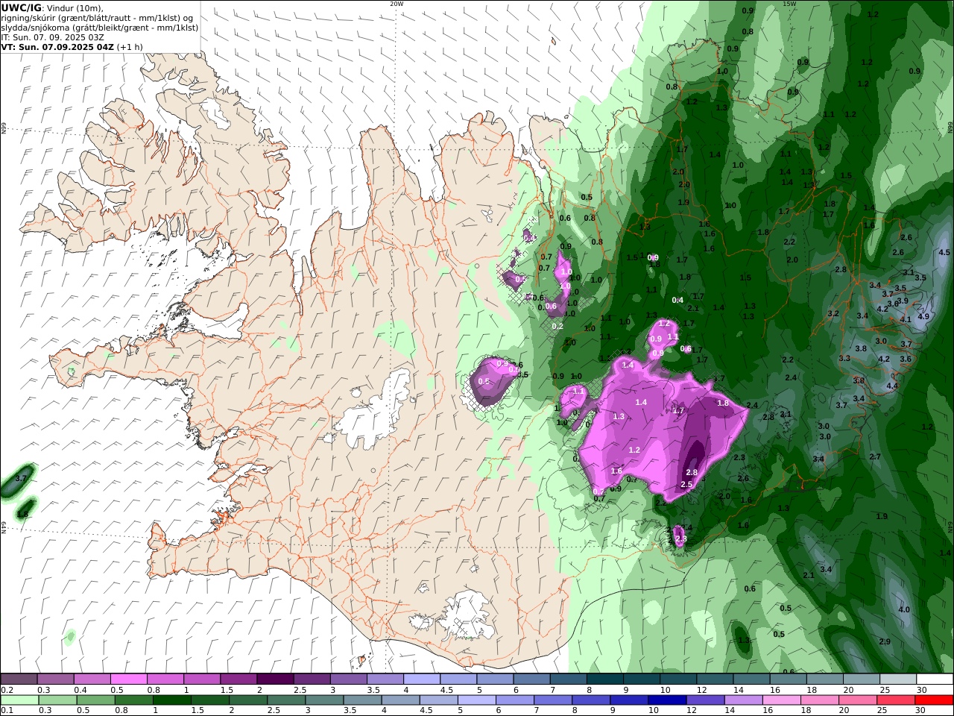Click the '4.0' value in the southeast ocean

(904, 609)
